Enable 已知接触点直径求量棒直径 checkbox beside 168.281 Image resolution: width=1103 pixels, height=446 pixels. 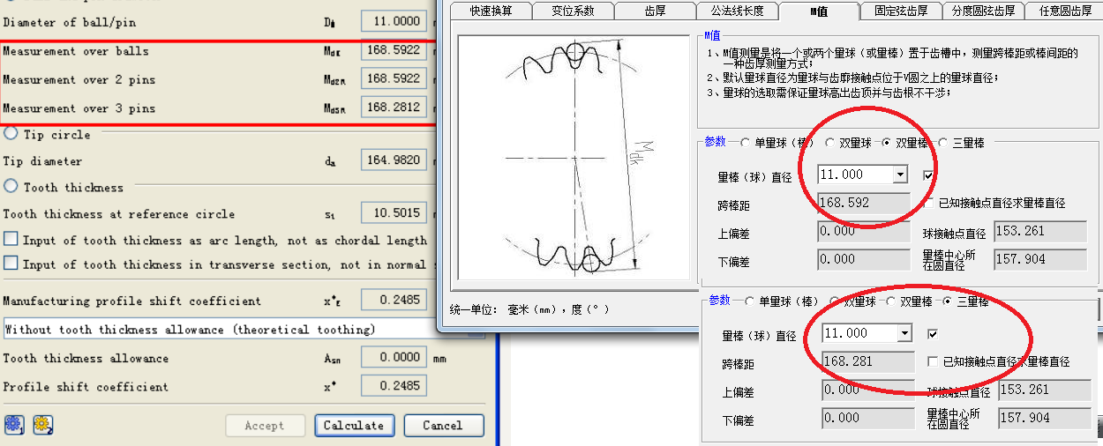click(934, 361)
